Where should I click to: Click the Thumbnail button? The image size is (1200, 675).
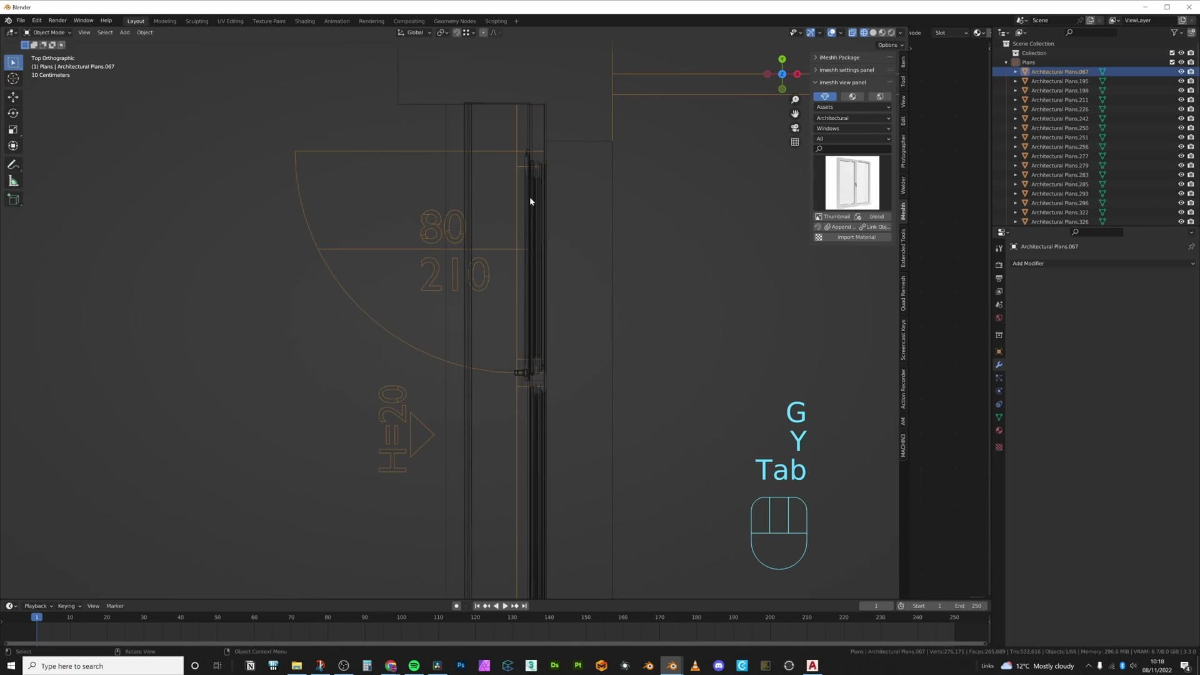pyautogui.click(x=833, y=217)
